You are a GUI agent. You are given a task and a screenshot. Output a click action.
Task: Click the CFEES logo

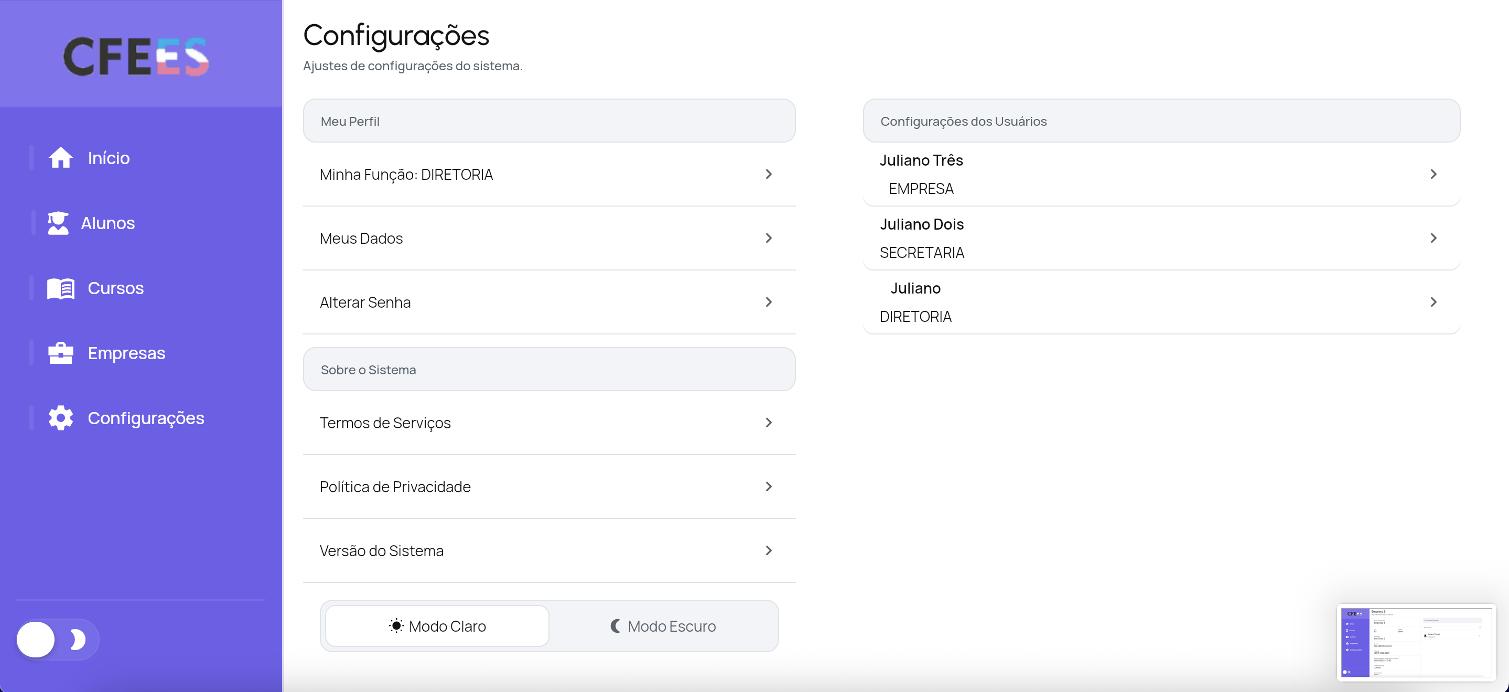136,56
